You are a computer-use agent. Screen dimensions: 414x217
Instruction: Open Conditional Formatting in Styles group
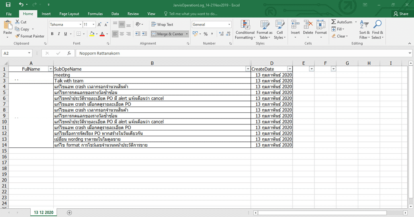pos(245,30)
